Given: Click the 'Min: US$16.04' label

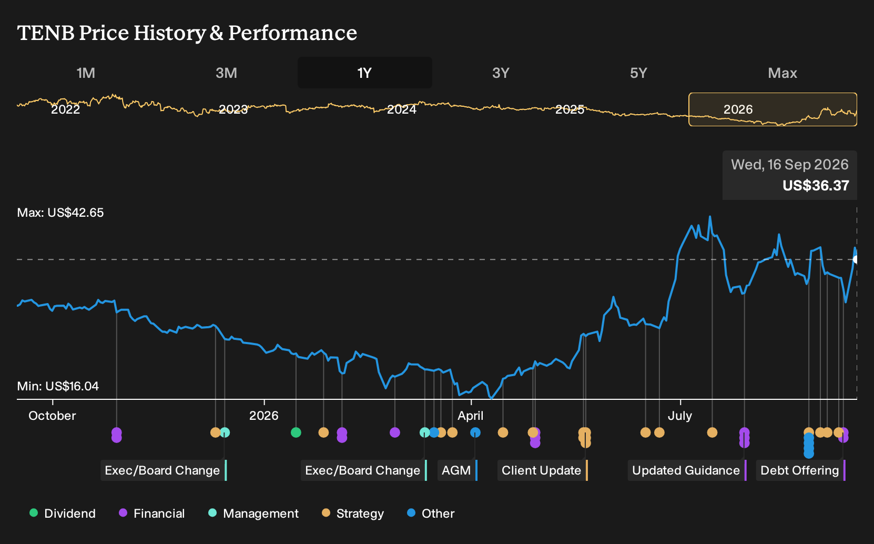Looking at the screenshot, I should click(58, 386).
